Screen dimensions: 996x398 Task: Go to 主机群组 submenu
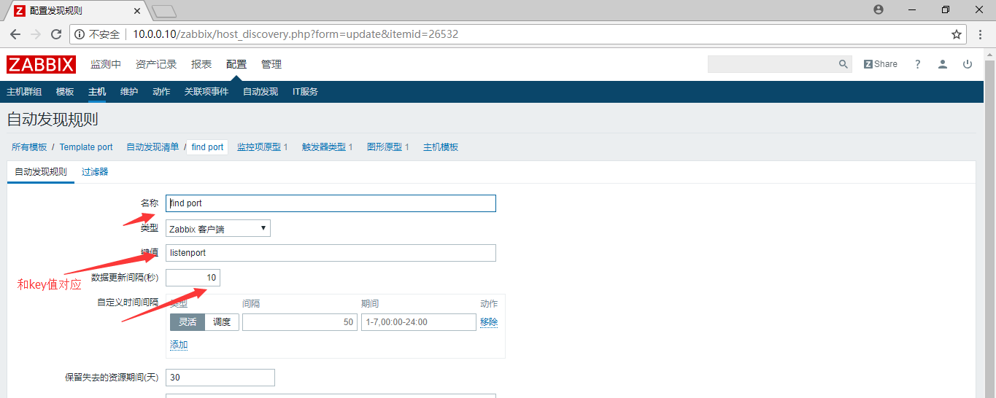tap(24, 92)
